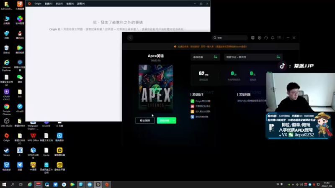The height and width of the screenshot is (188, 335).
Task: Select the Discord desktop icon
Action: pyautogui.click(x=46, y=124)
